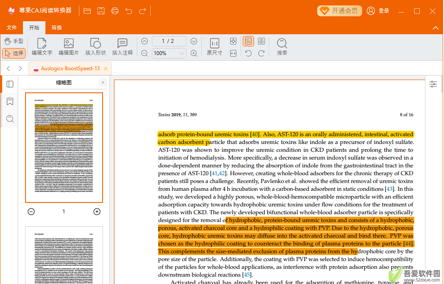This screenshot has width=444, height=284.
Task: Click the '8 of 16' page header text
Action: coord(406,114)
